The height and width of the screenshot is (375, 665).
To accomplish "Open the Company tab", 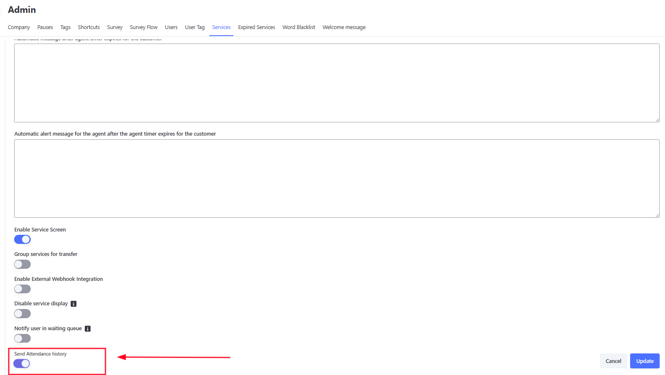I will [x=19, y=27].
